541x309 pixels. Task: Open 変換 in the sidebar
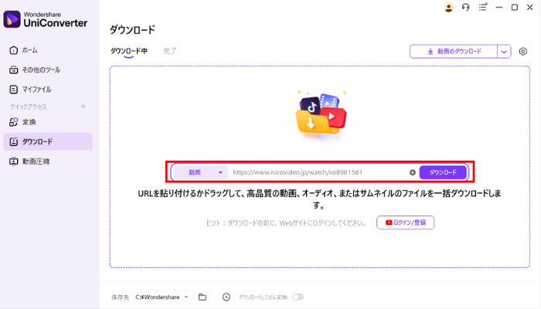[x=22, y=122]
